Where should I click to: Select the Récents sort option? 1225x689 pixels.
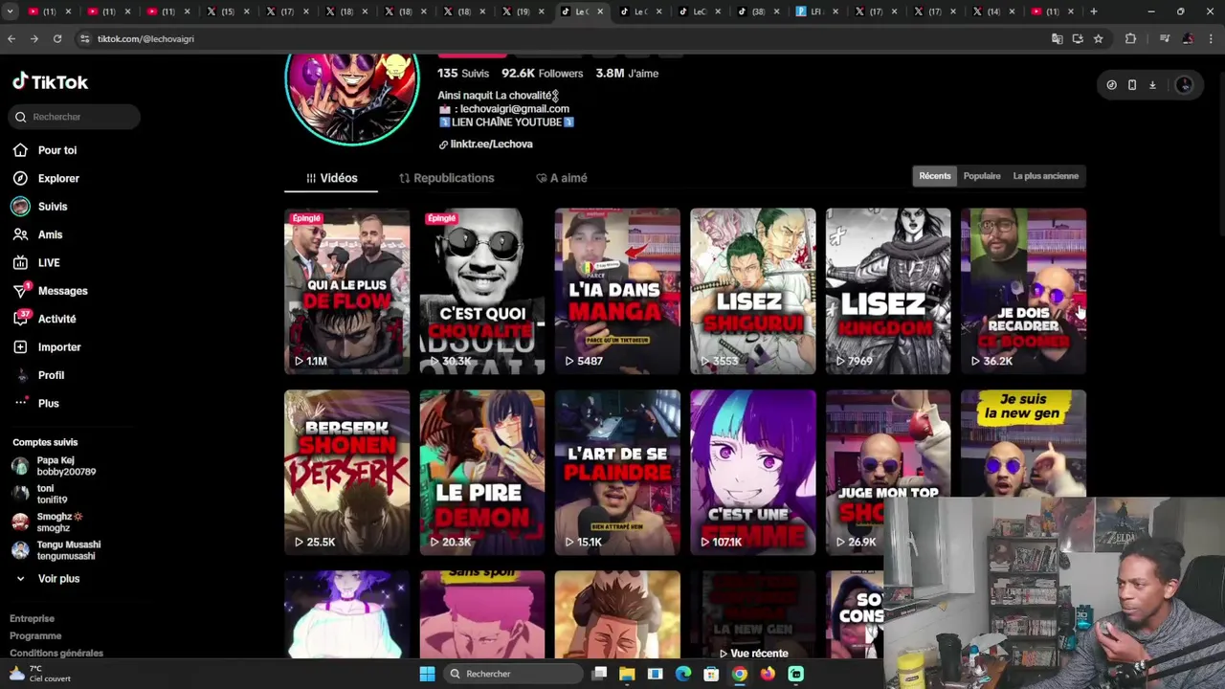[935, 176]
